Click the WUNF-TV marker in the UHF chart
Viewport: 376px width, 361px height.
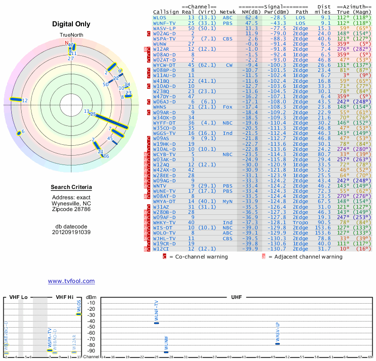click(157, 323)
